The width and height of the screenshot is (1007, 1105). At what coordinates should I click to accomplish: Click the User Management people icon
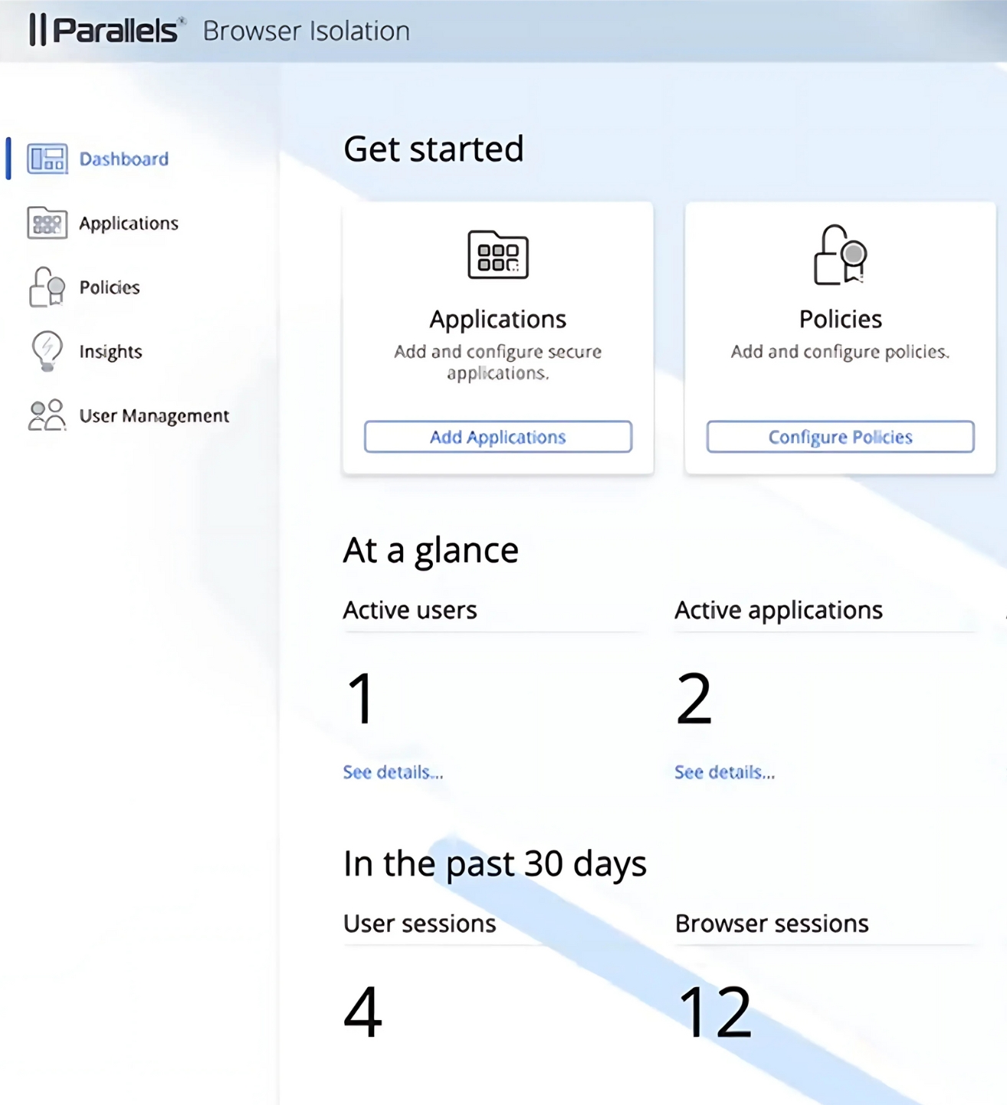coord(47,415)
